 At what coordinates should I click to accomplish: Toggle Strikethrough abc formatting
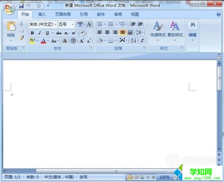(x=58, y=33)
